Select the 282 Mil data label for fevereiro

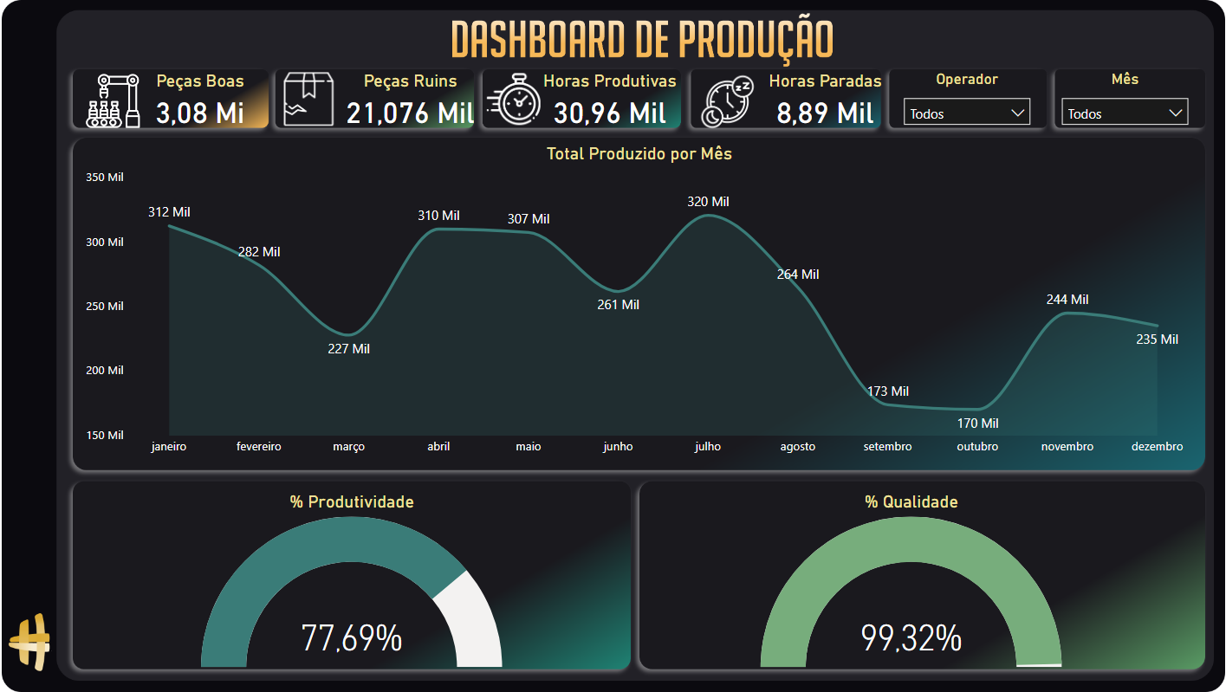pyautogui.click(x=259, y=252)
